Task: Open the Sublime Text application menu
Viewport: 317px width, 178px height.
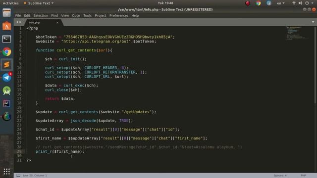Action: click(39, 3)
